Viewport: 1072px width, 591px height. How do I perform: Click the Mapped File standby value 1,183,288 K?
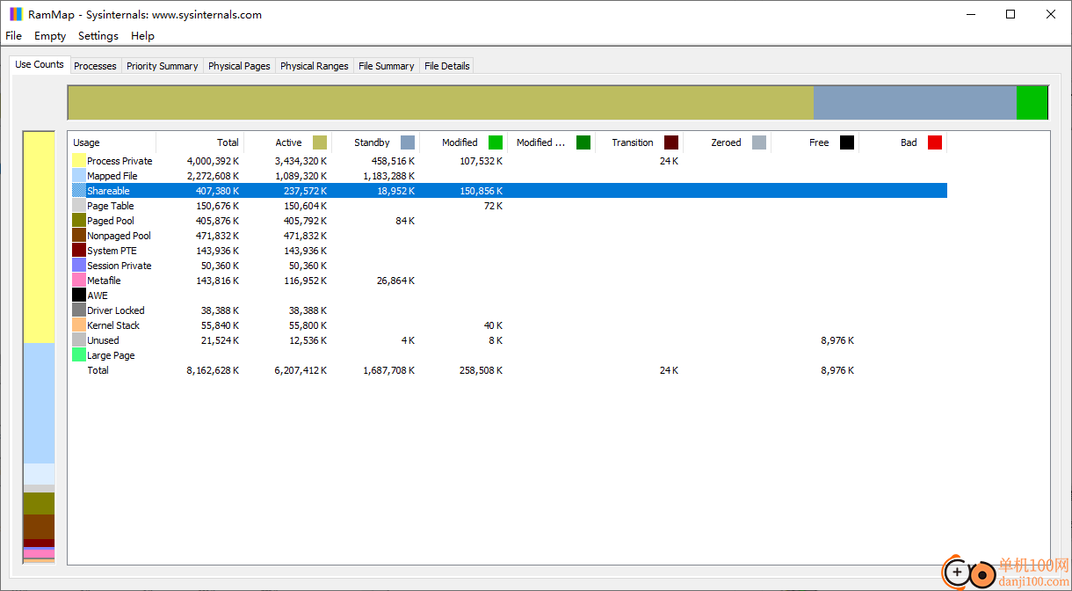(388, 176)
